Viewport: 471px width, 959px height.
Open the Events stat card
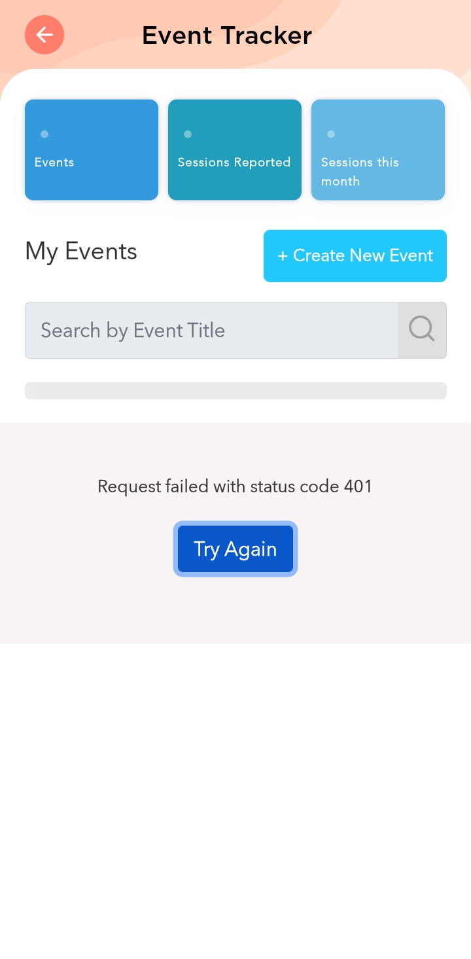pos(92,150)
